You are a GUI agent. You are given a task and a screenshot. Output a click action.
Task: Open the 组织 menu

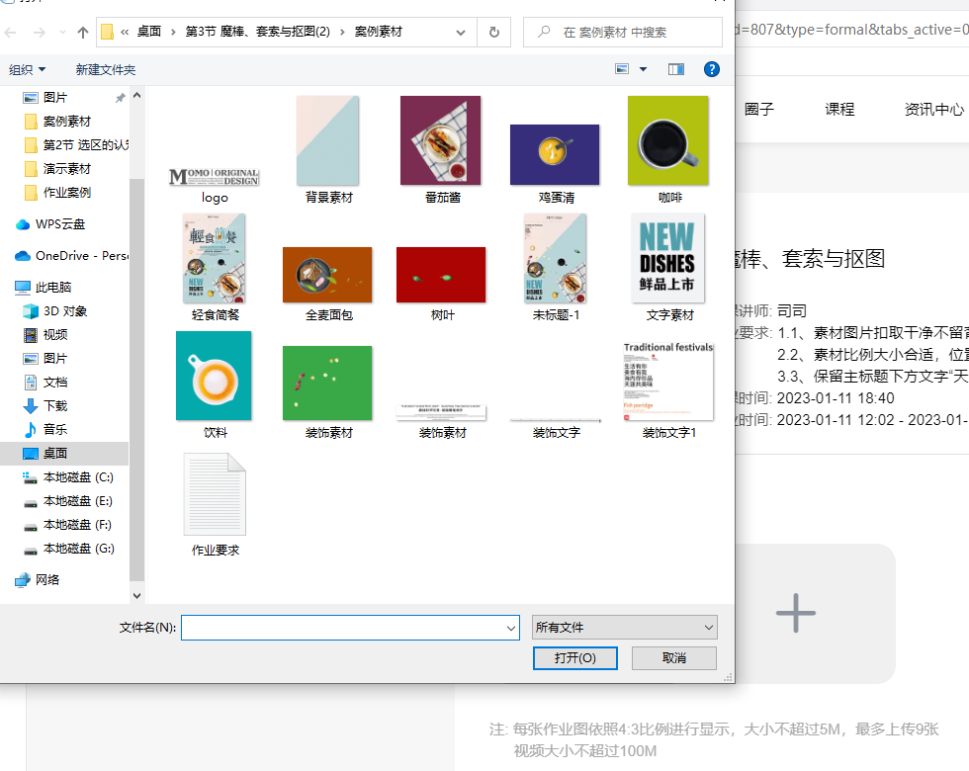pyautogui.click(x=28, y=69)
